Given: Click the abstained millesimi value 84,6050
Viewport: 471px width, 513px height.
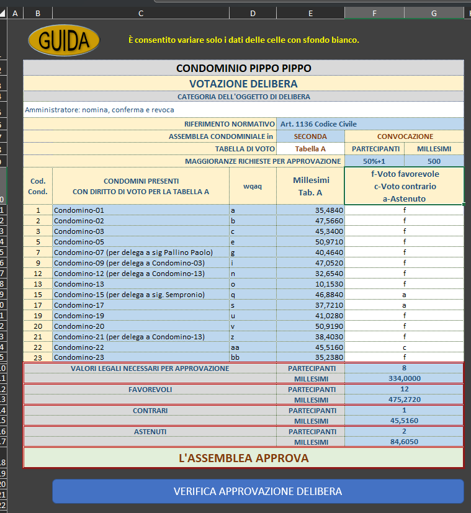Looking at the screenshot, I should point(404,442).
